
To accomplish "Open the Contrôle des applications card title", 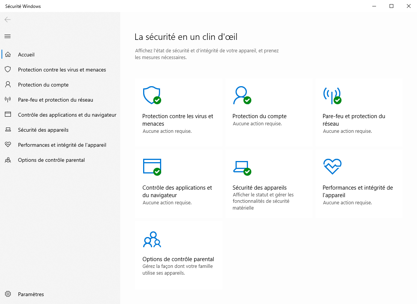I will 177,191.
